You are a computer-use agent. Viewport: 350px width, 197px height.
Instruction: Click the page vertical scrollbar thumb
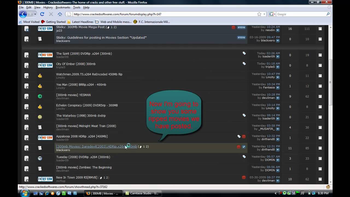pos(330,82)
